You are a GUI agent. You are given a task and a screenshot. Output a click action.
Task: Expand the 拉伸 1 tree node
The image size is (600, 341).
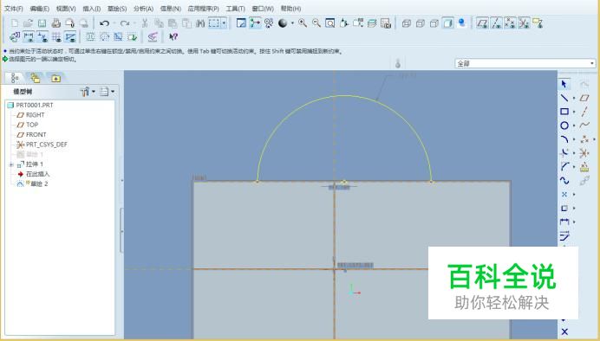11,164
